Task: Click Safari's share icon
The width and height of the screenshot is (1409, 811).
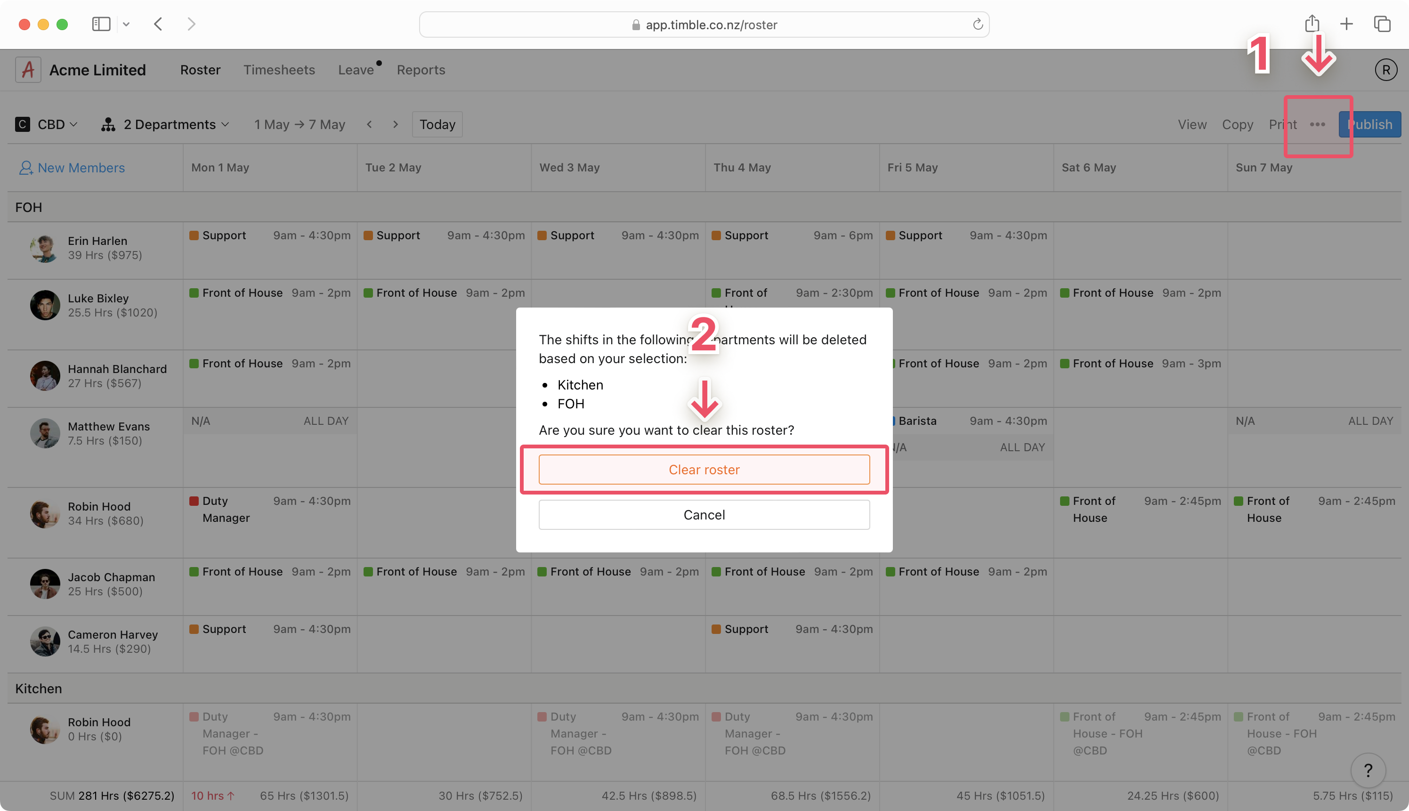Action: [x=1312, y=24]
